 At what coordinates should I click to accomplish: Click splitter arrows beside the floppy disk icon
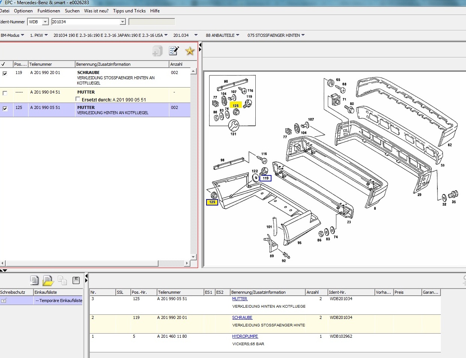pyautogui.click(x=86, y=278)
